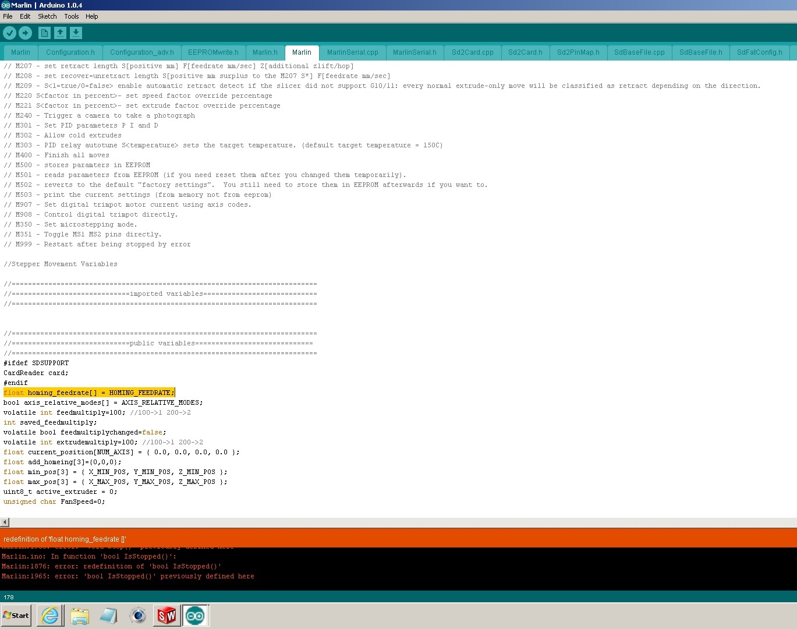Open Internet Explorer from the taskbar
Screen dimensions: 797x629
(51, 616)
